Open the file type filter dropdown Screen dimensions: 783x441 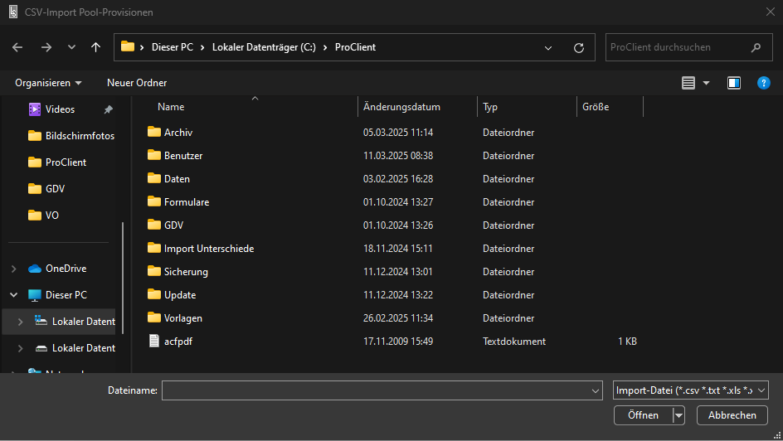[691, 390]
